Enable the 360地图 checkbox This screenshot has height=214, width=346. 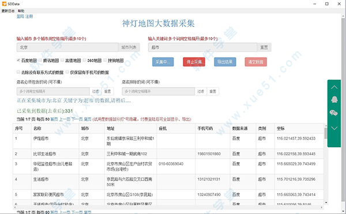(85, 60)
